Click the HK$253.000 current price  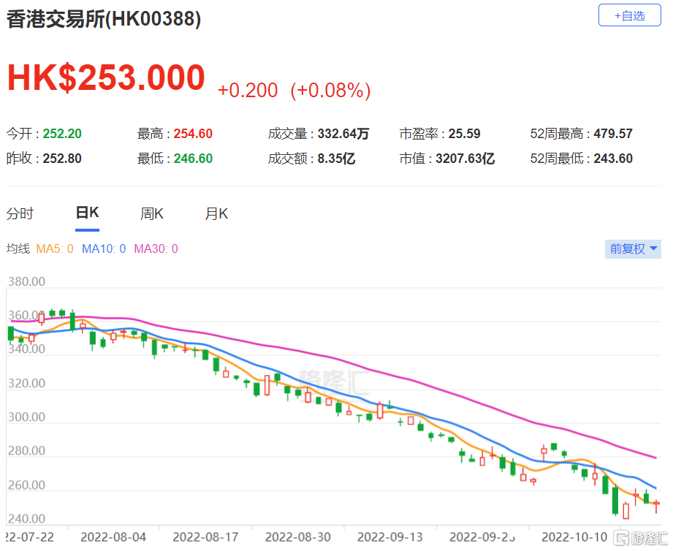(106, 77)
